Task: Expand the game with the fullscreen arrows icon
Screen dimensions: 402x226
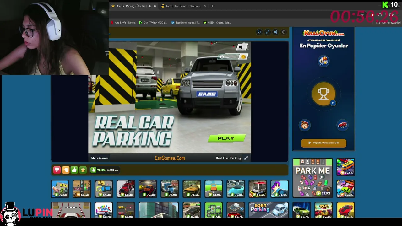Action: [x=267, y=32]
